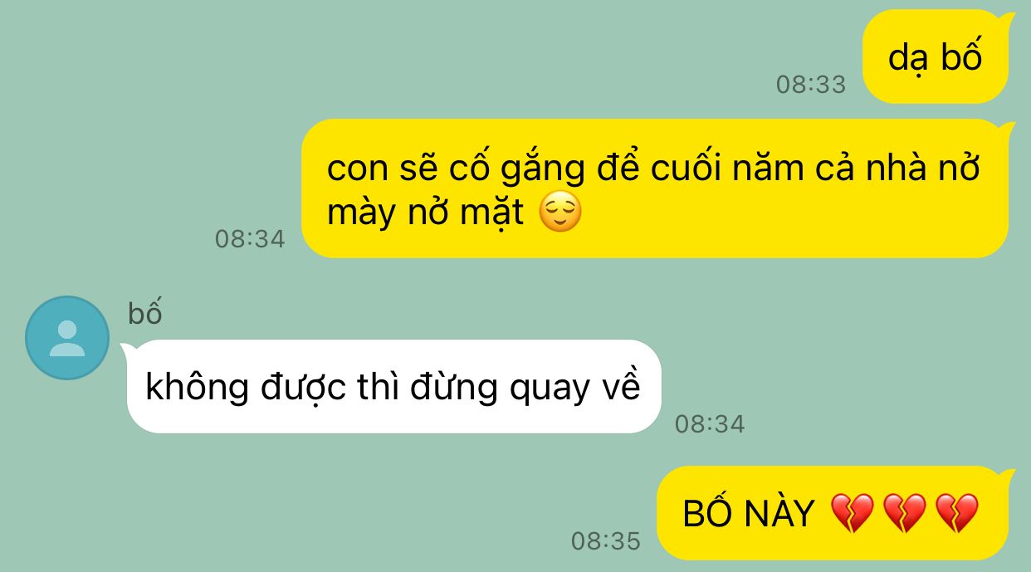
Task: Click the 08:34 timestamp beside the white message
Action: 710,424
